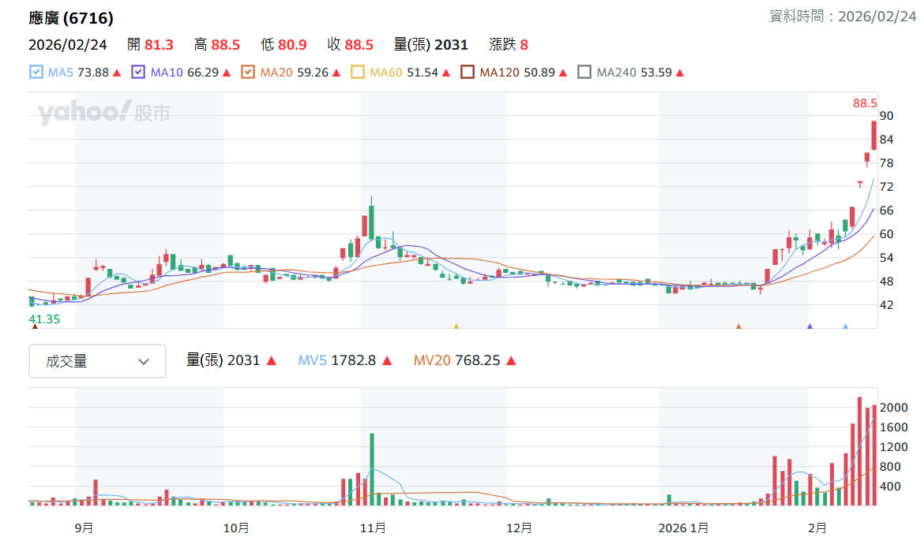This screenshot has height=548, width=924.
Task: Click the MA5 value 73.88
Action: [93, 73]
